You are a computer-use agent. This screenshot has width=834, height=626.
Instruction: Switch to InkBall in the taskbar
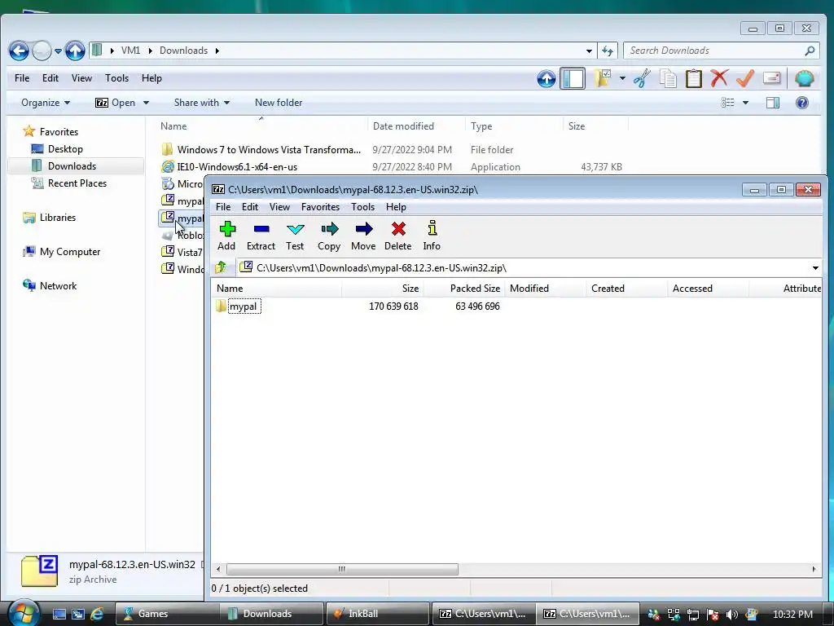(x=377, y=614)
